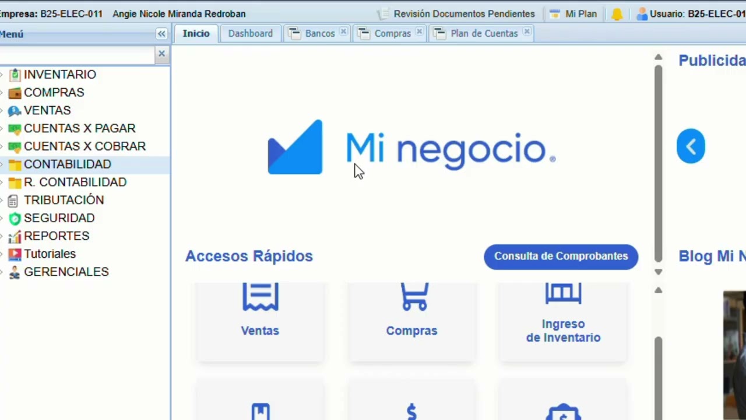Open the notifications bell icon
Screen dimensions: 746x420
(617, 14)
